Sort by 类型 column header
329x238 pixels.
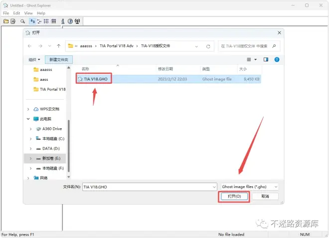[x=206, y=69]
